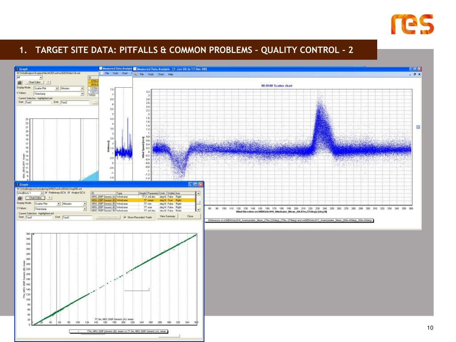Open Tools in the middle Measured Data Analysis window

115,73
